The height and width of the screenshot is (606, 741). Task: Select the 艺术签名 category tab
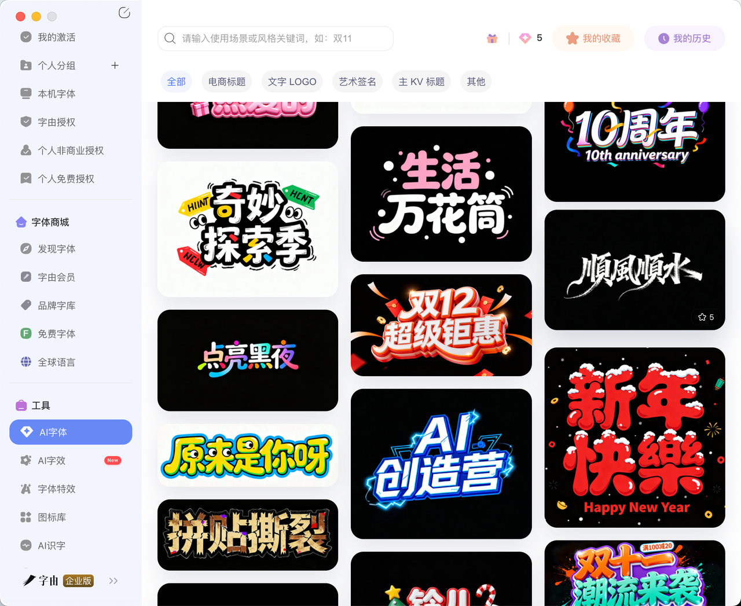[357, 82]
